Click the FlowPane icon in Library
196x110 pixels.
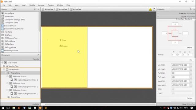click(3, 32)
